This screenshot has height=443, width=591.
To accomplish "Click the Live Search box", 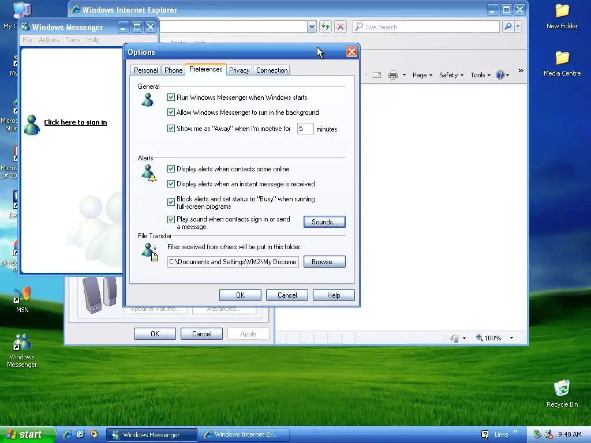I will 426,27.
